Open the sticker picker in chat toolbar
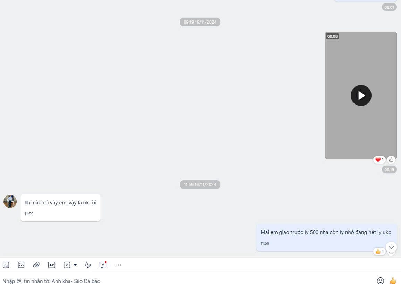 (6, 265)
